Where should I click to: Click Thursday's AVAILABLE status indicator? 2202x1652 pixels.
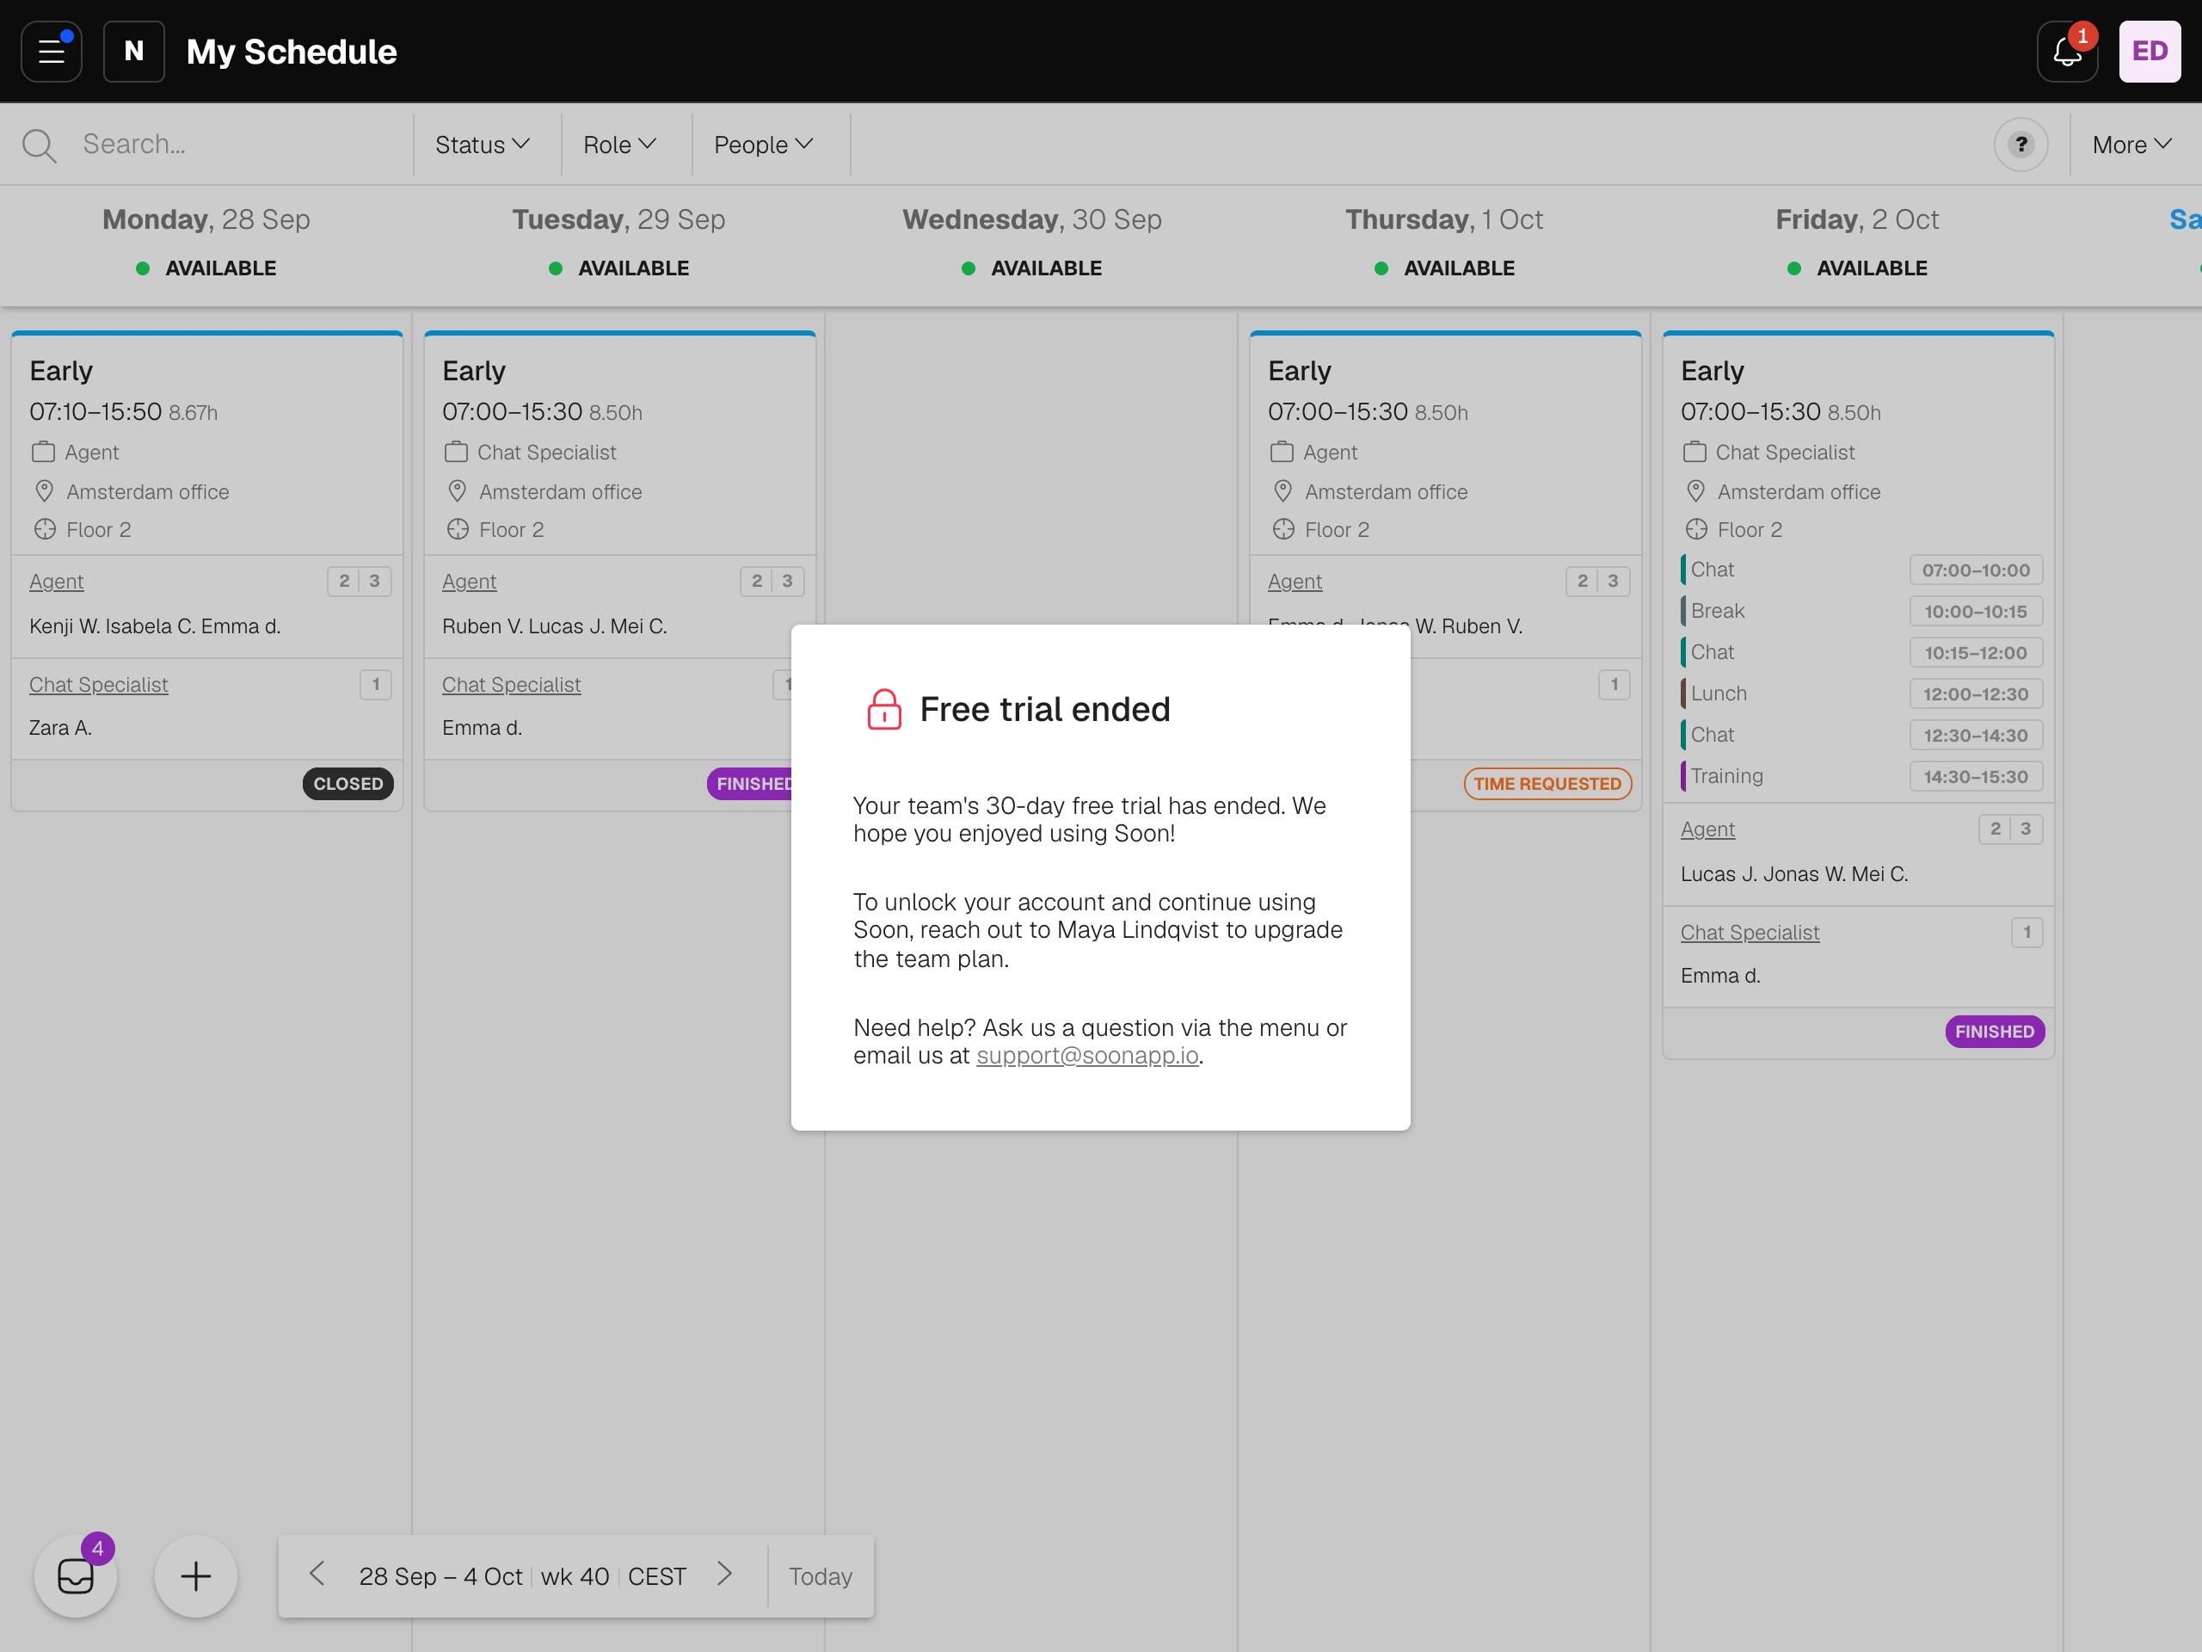pos(1444,268)
